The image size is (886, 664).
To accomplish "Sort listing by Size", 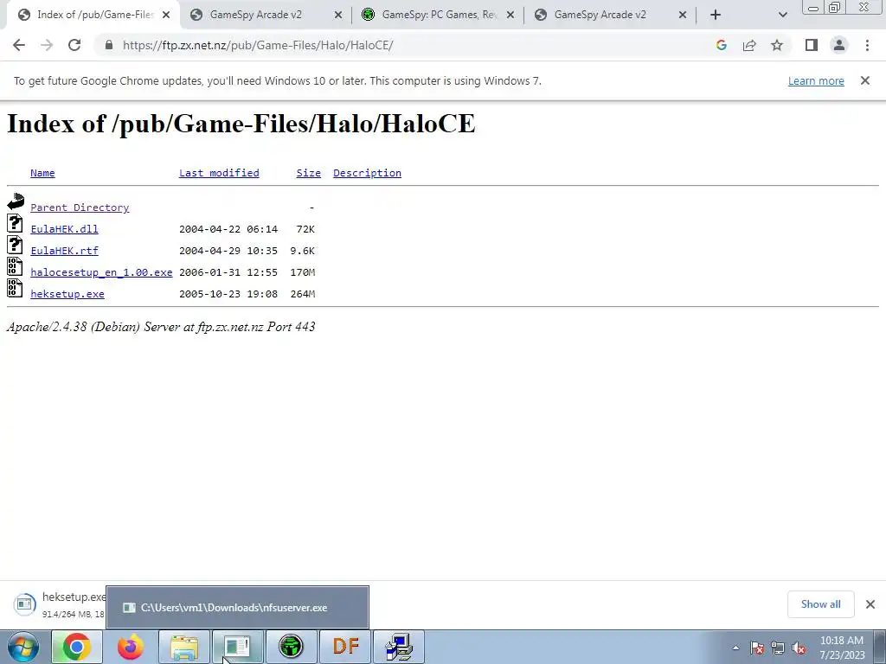I will click(309, 173).
